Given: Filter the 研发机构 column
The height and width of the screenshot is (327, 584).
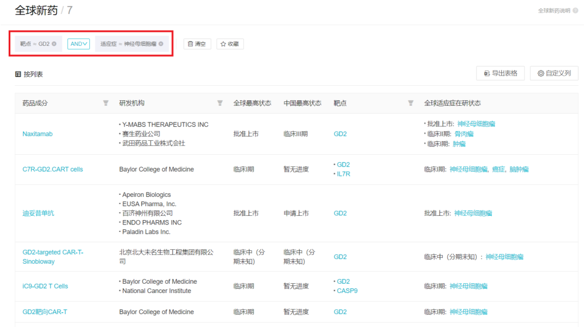Looking at the screenshot, I should point(220,103).
